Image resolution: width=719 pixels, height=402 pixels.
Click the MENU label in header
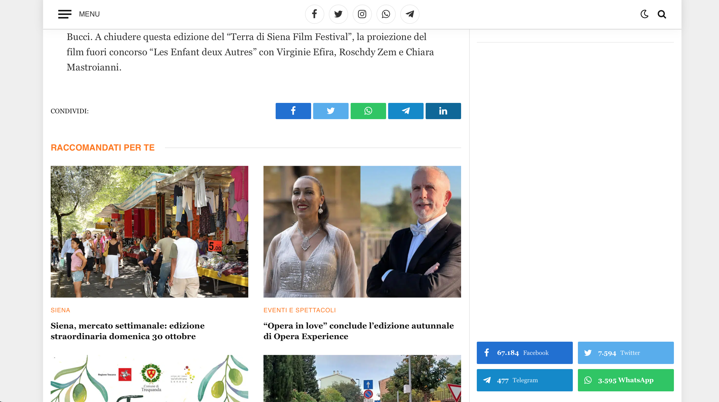pos(89,14)
